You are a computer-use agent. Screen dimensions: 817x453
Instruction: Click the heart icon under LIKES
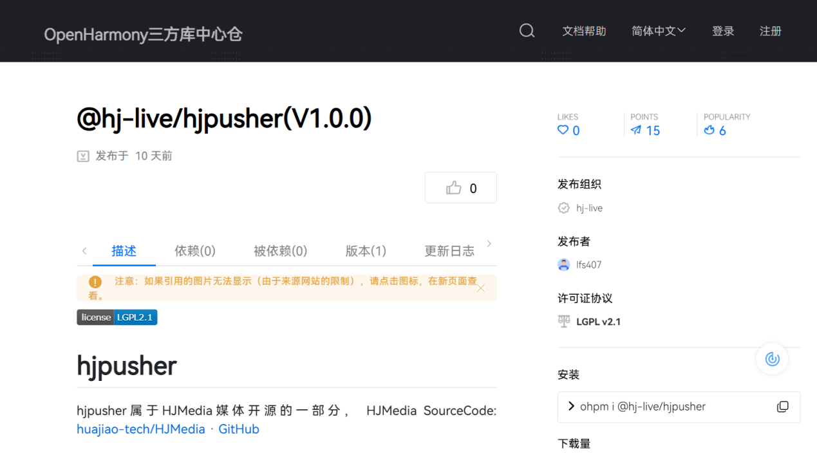point(563,131)
